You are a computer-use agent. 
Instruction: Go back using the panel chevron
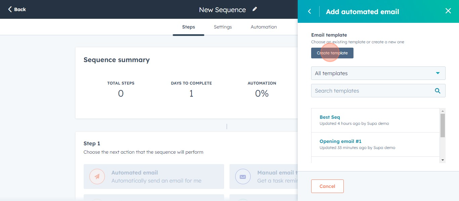tap(309, 11)
